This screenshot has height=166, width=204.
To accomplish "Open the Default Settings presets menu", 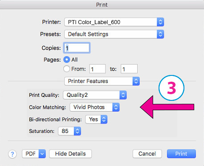I will click(x=114, y=34).
